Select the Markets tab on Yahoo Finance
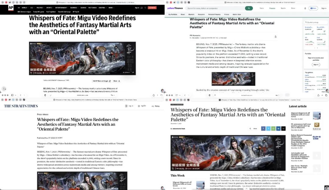The height and width of the screenshot is (190, 329). pyautogui.click(x=191, y=14)
